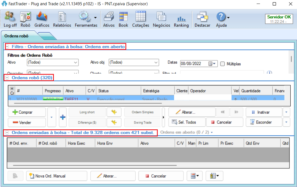The image size is (297, 187).
Task: Click the Vender button
Action: (x=27, y=122)
